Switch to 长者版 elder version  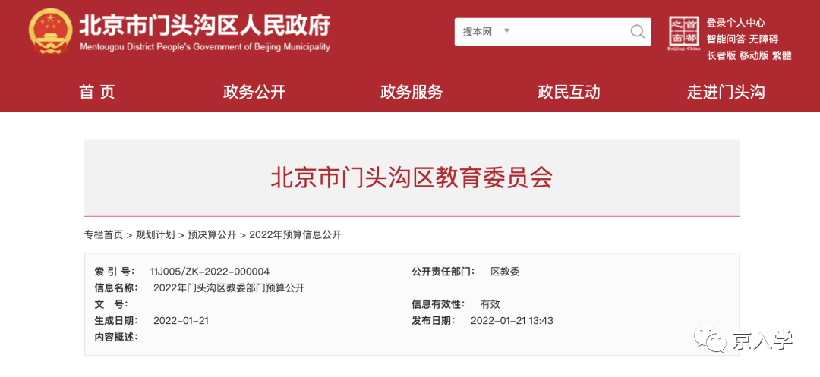(x=721, y=55)
